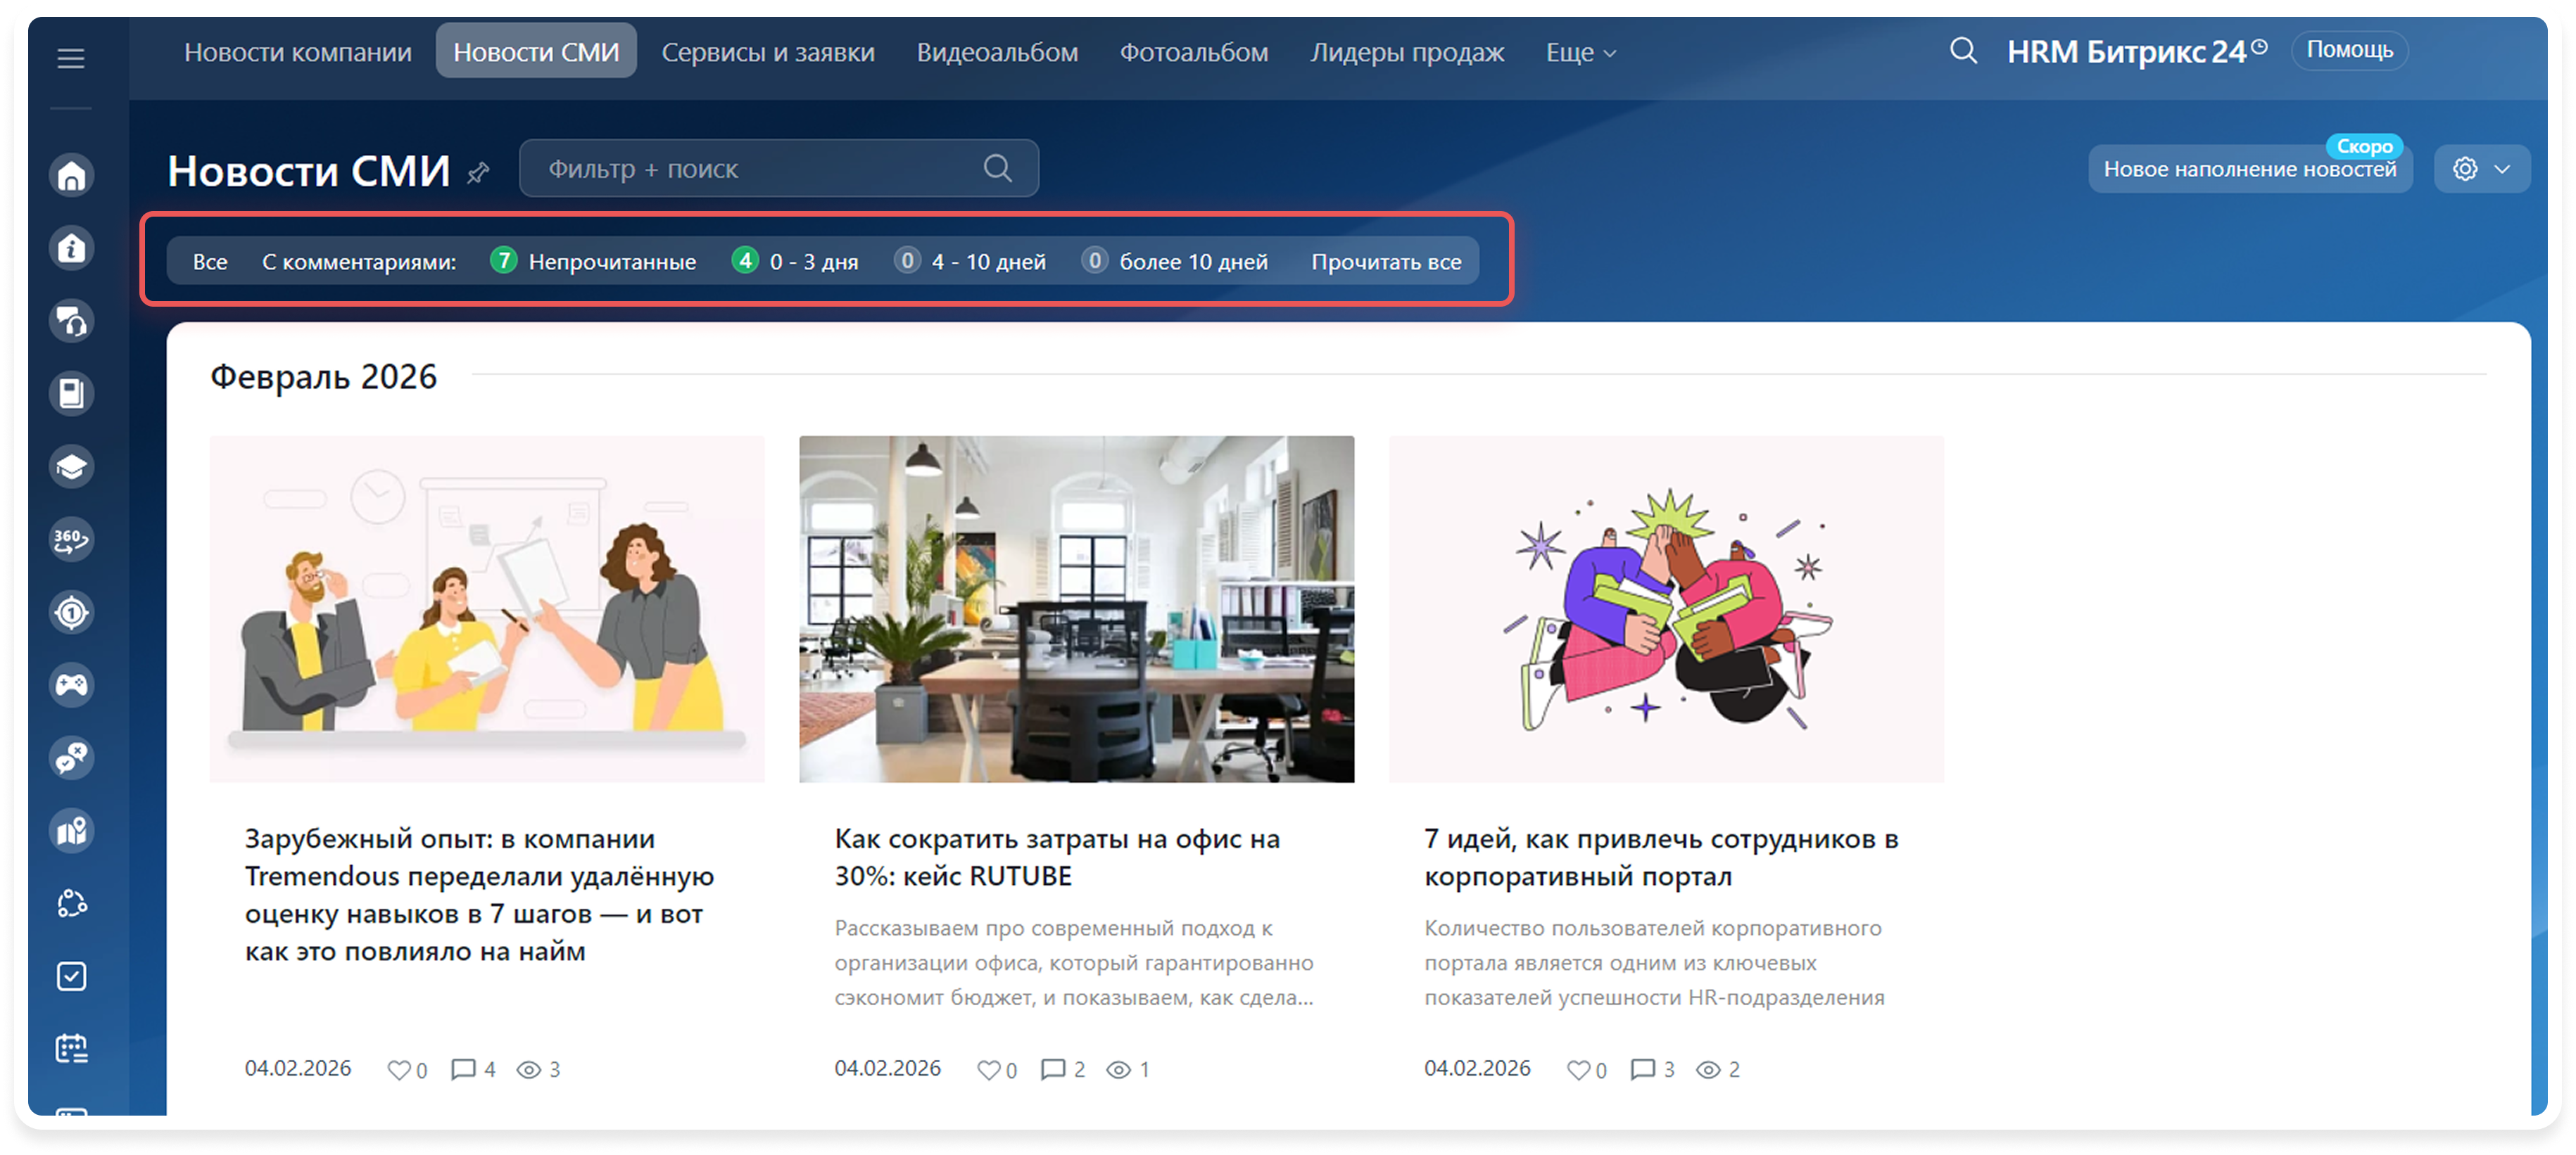This screenshot has width=2576, height=1155.
Task: Like the RUTUBE office costs article
Action: [988, 1070]
